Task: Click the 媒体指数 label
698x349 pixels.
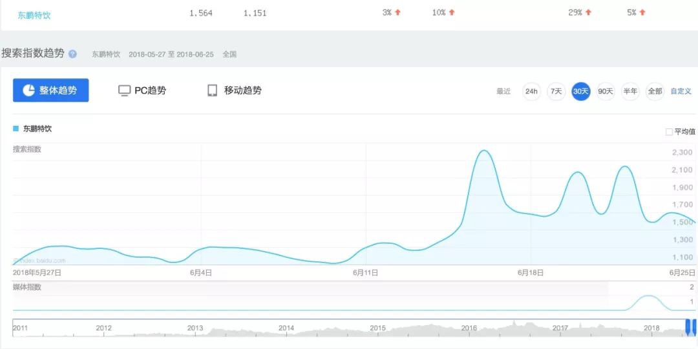Action: (x=27, y=287)
